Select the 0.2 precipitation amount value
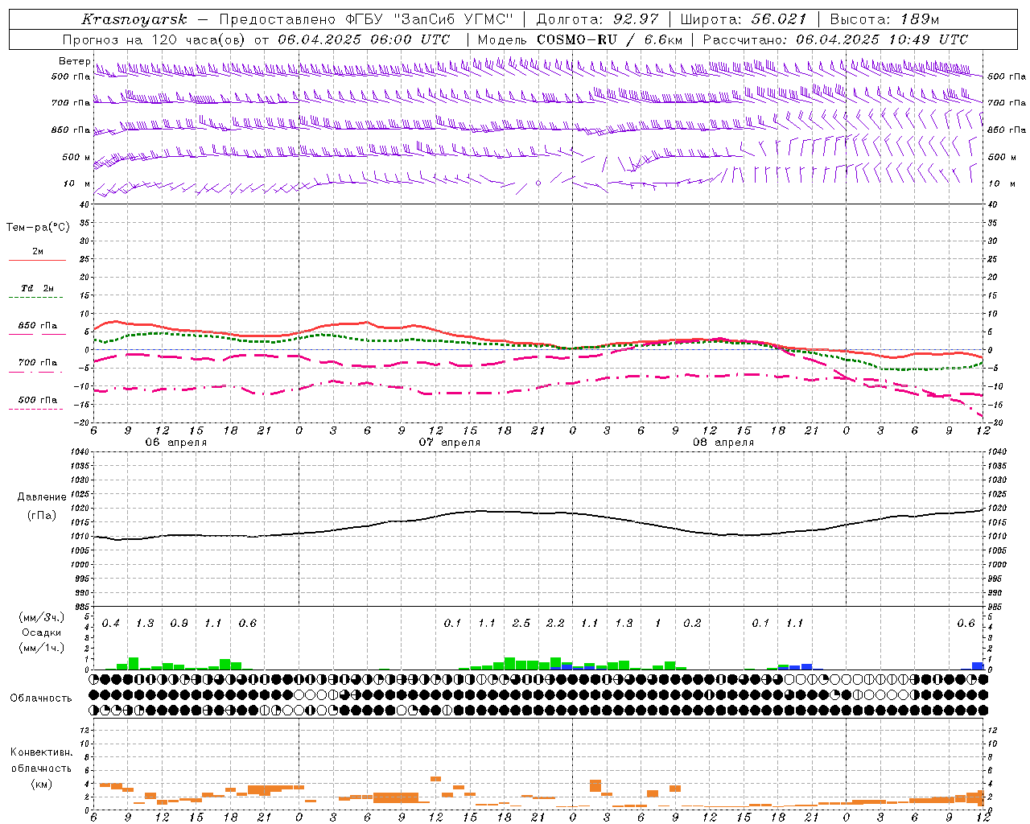The image size is (1030, 824). [692, 624]
